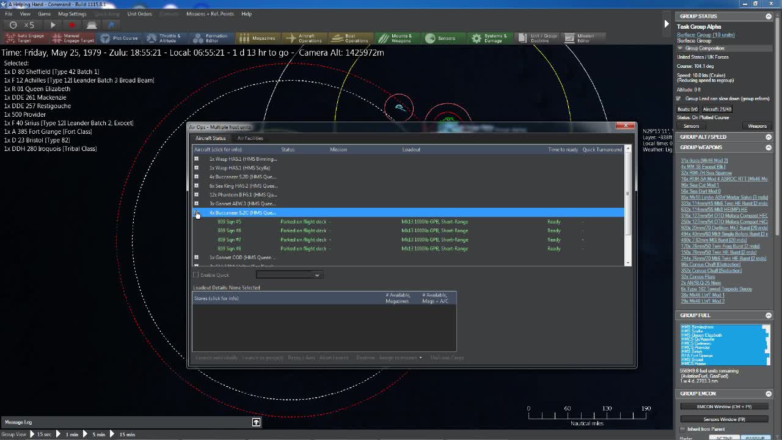
Task: Select the Plot Course tool
Action: point(119,38)
